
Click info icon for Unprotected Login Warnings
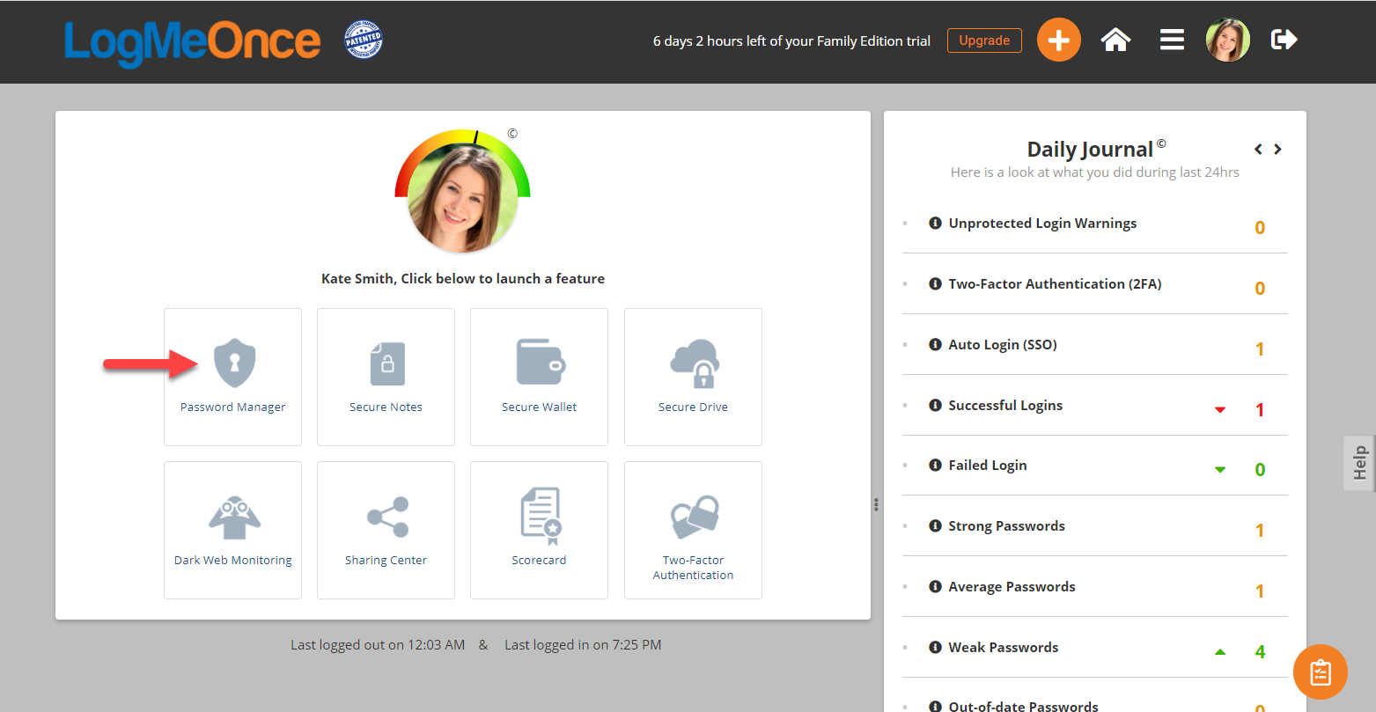coord(936,224)
